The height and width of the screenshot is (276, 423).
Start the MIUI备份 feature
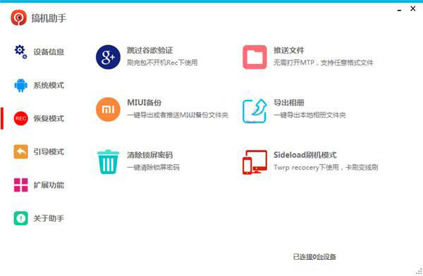(x=144, y=103)
